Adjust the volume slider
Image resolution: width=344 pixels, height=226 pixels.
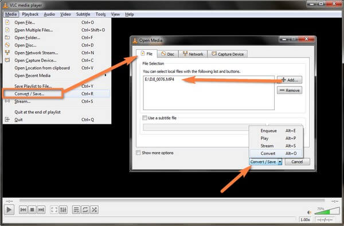click(x=327, y=211)
